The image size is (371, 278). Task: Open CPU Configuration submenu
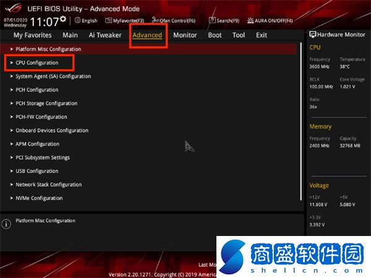click(37, 62)
